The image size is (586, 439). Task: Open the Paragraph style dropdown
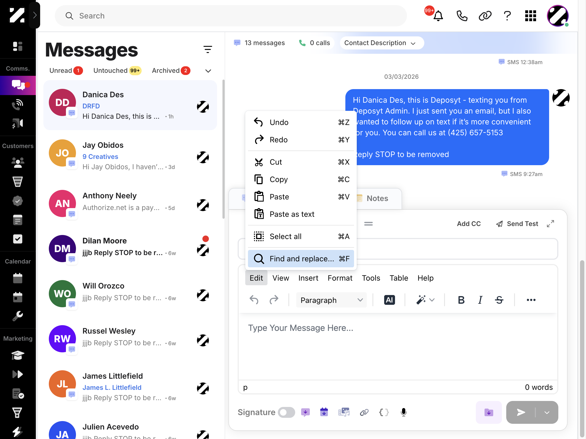pos(332,300)
